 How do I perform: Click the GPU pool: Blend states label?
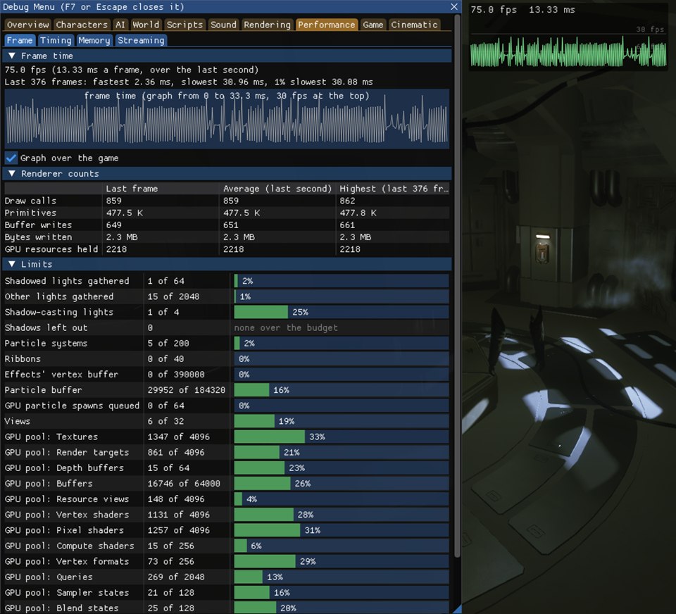(x=61, y=608)
